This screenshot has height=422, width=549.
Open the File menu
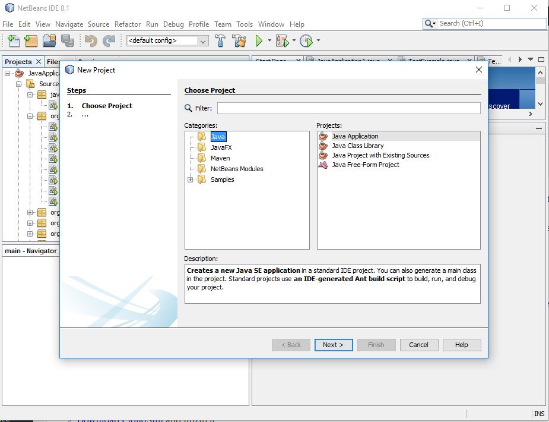click(8, 24)
